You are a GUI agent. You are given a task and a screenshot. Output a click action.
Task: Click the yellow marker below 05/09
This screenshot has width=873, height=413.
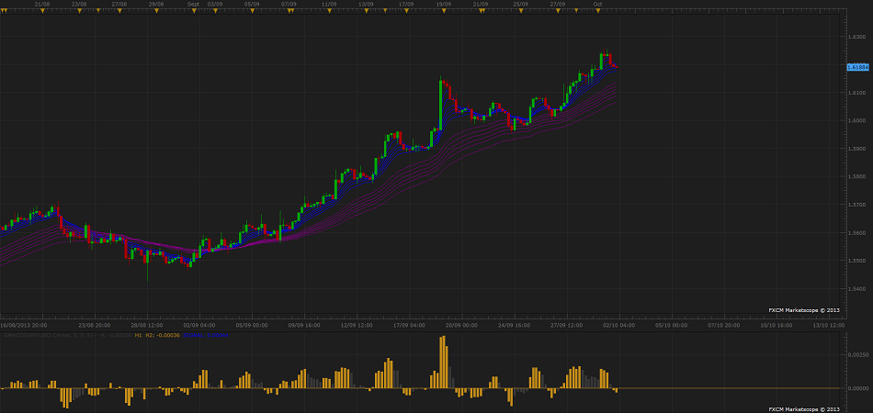click(x=252, y=11)
